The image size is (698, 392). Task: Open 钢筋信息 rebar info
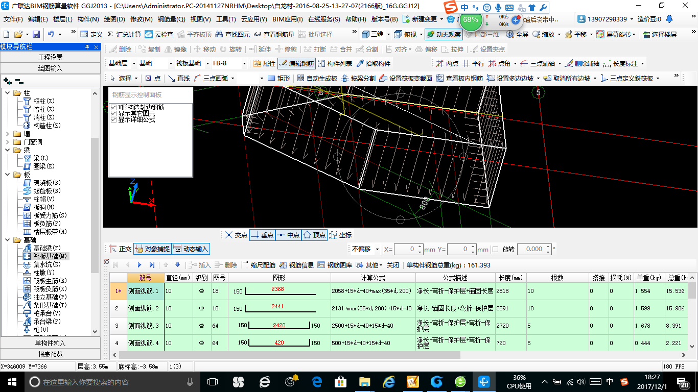[297, 265]
